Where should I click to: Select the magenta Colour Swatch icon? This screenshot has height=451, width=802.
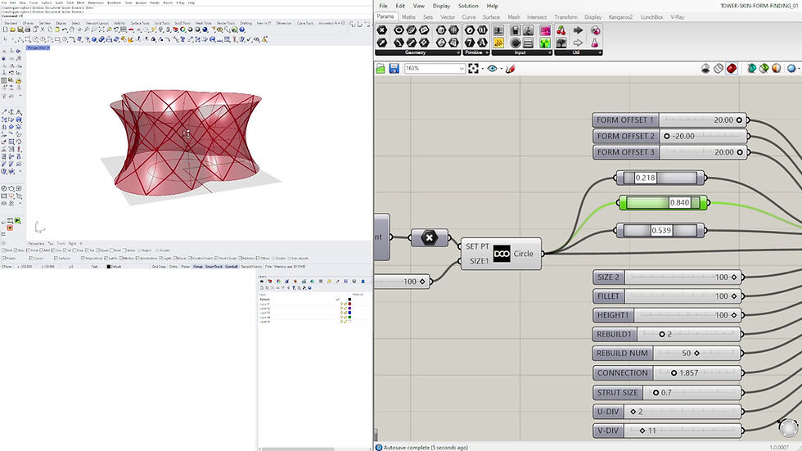[545, 30]
